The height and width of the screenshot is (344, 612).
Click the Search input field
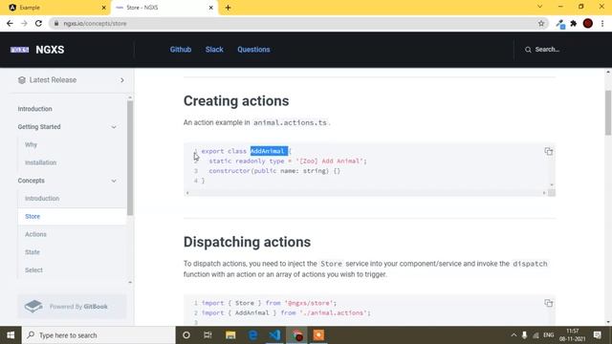tap(547, 50)
